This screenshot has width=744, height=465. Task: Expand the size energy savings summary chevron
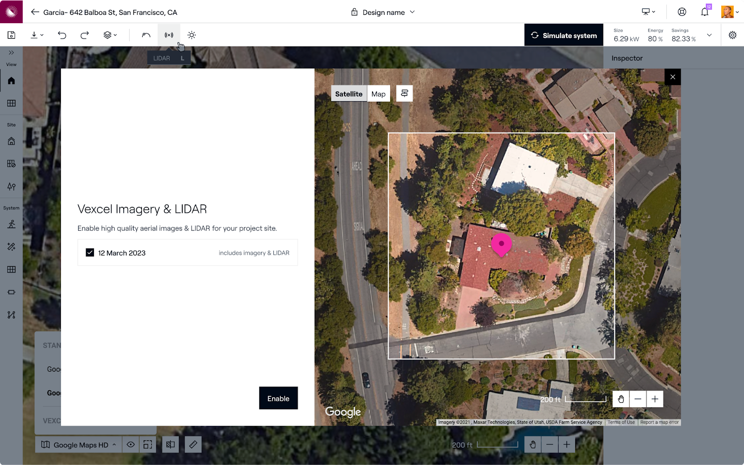pos(709,35)
